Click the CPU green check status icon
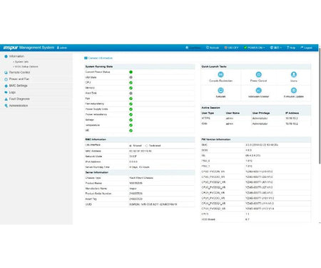 coord(131,83)
